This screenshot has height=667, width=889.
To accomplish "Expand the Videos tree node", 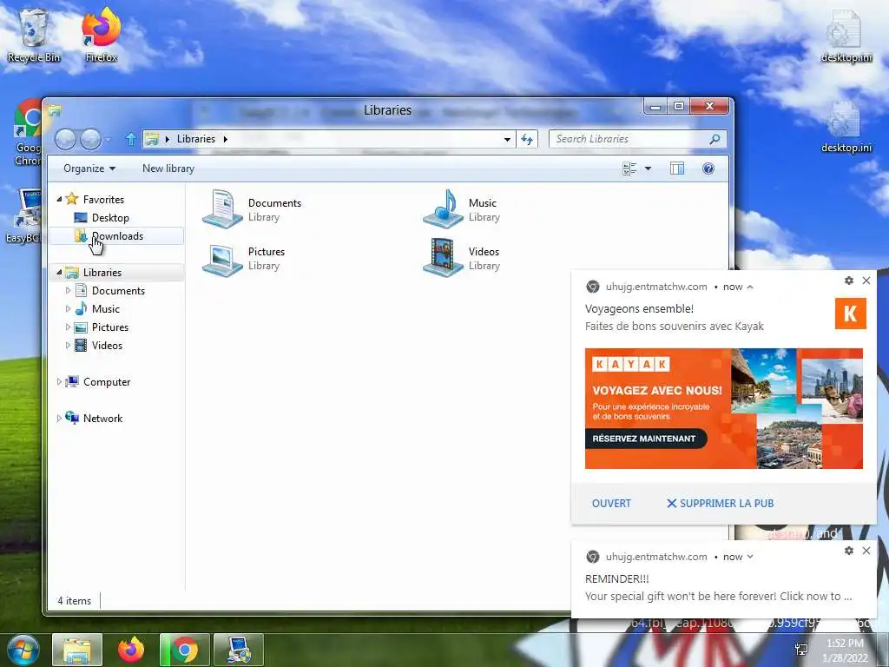I will [x=68, y=345].
